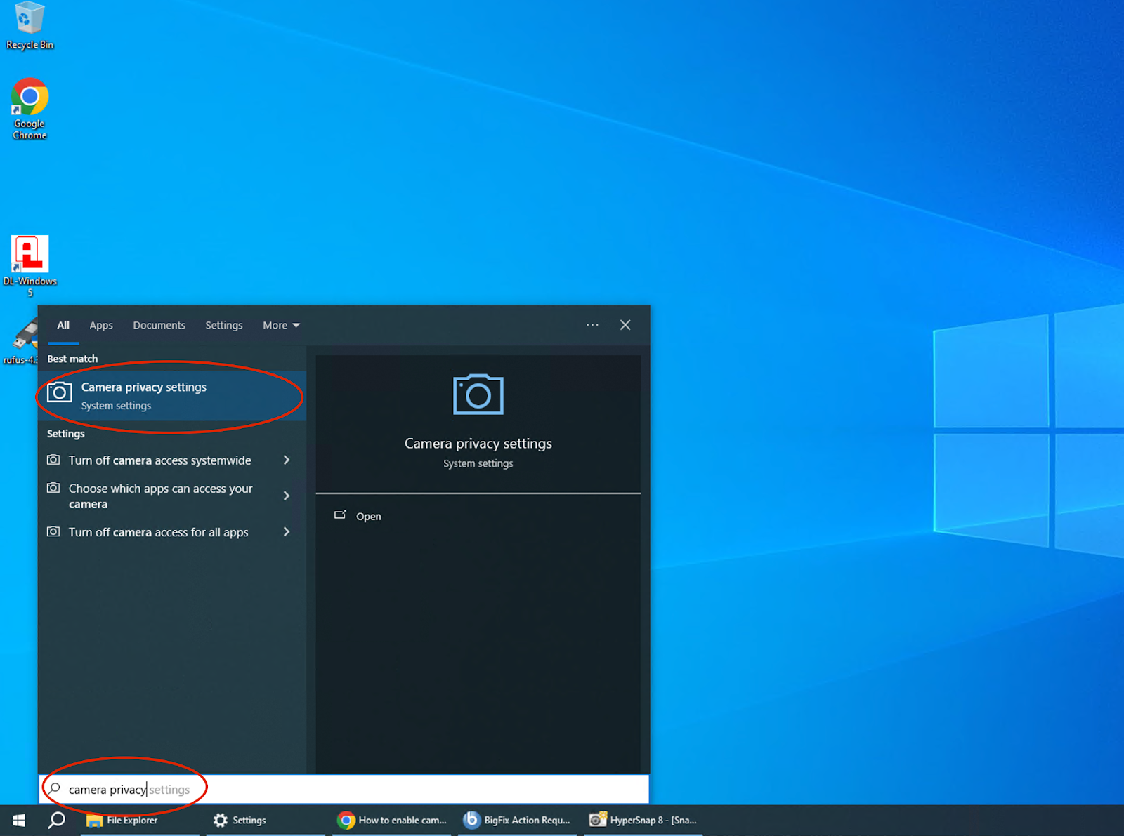
Task: Close the search panel with X
Action: [x=625, y=325]
